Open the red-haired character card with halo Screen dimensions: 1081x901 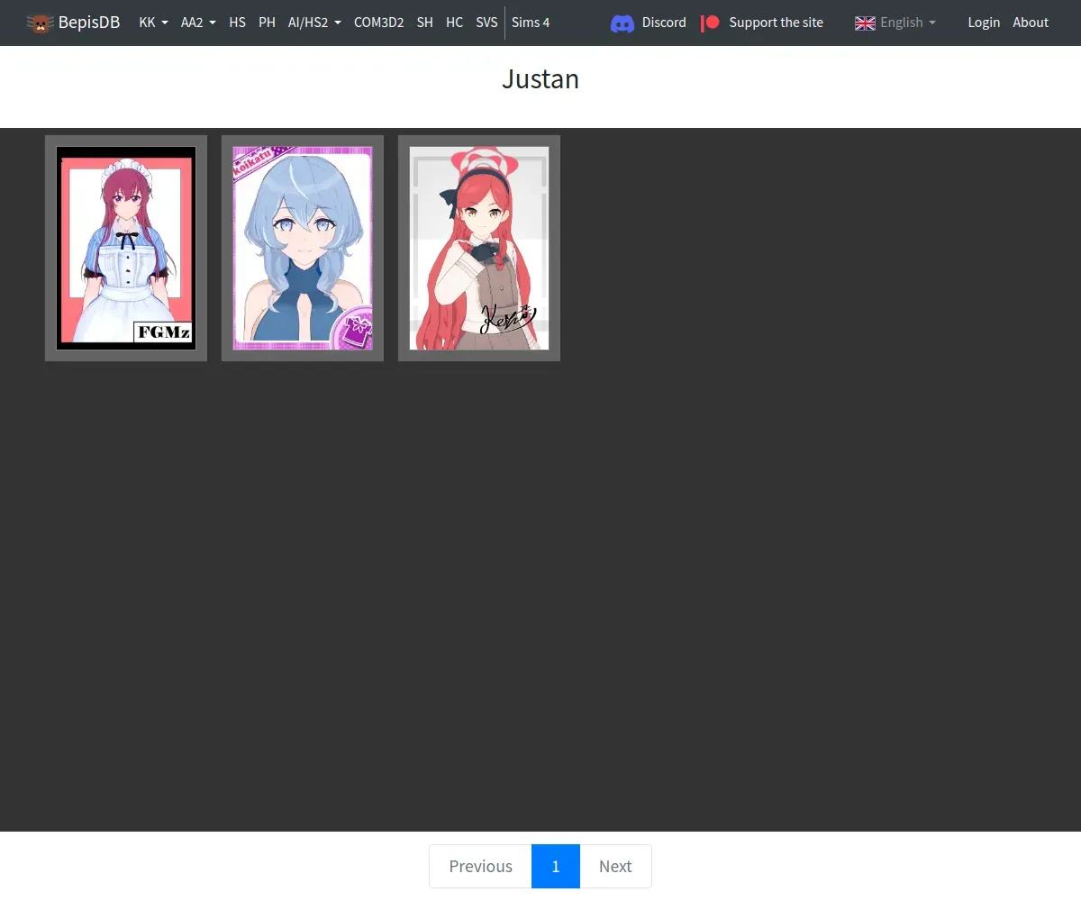tap(479, 248)
